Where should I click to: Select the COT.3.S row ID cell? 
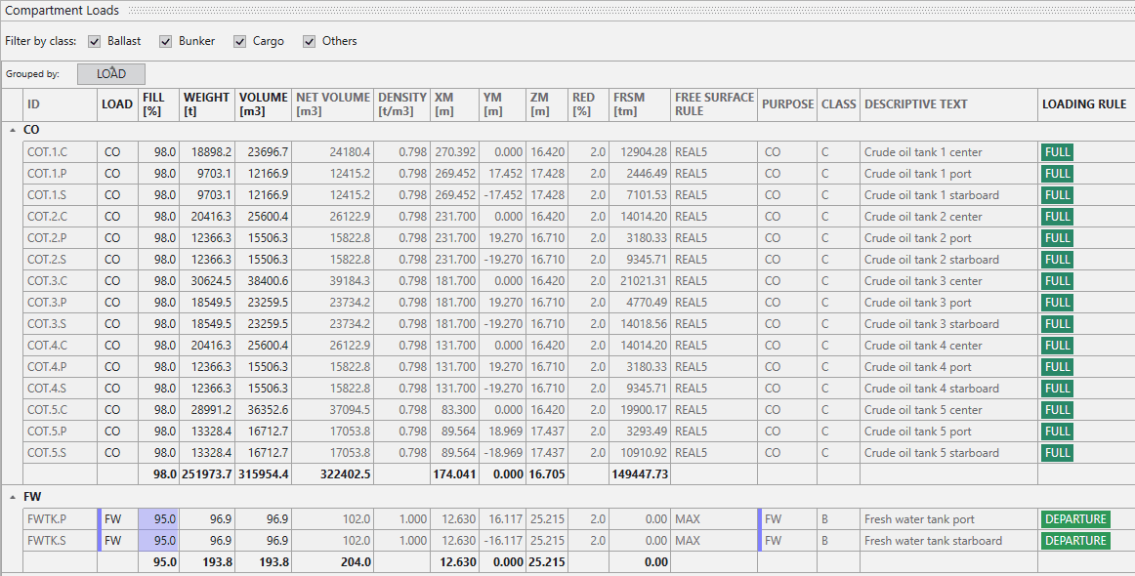coord(61,324)
